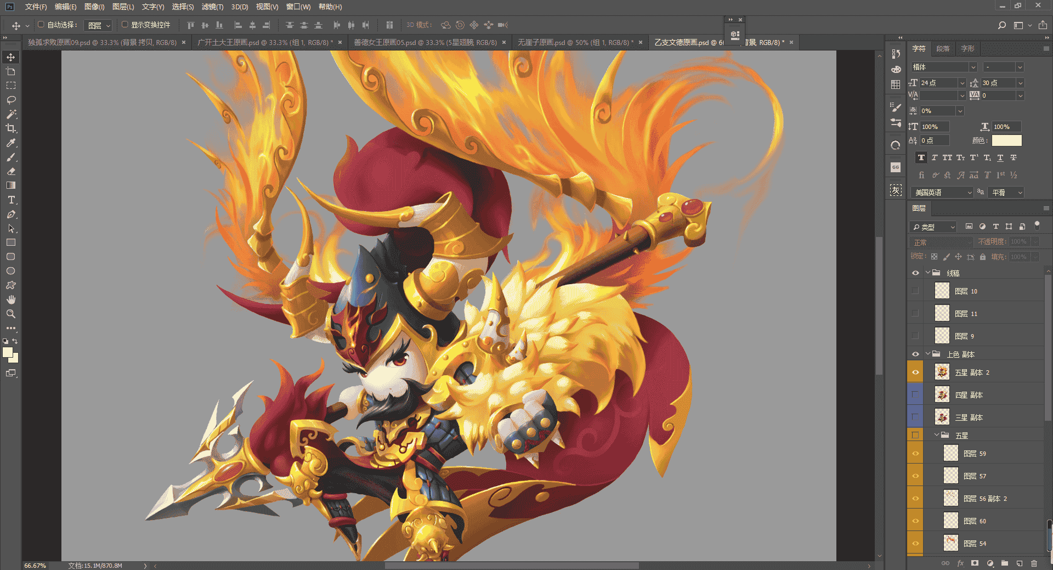
Task: Collapse the 上色 副本 group
Action: click(928, 354)
